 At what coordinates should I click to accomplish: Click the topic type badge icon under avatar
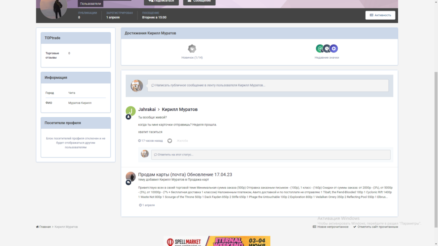click(128, 183)
